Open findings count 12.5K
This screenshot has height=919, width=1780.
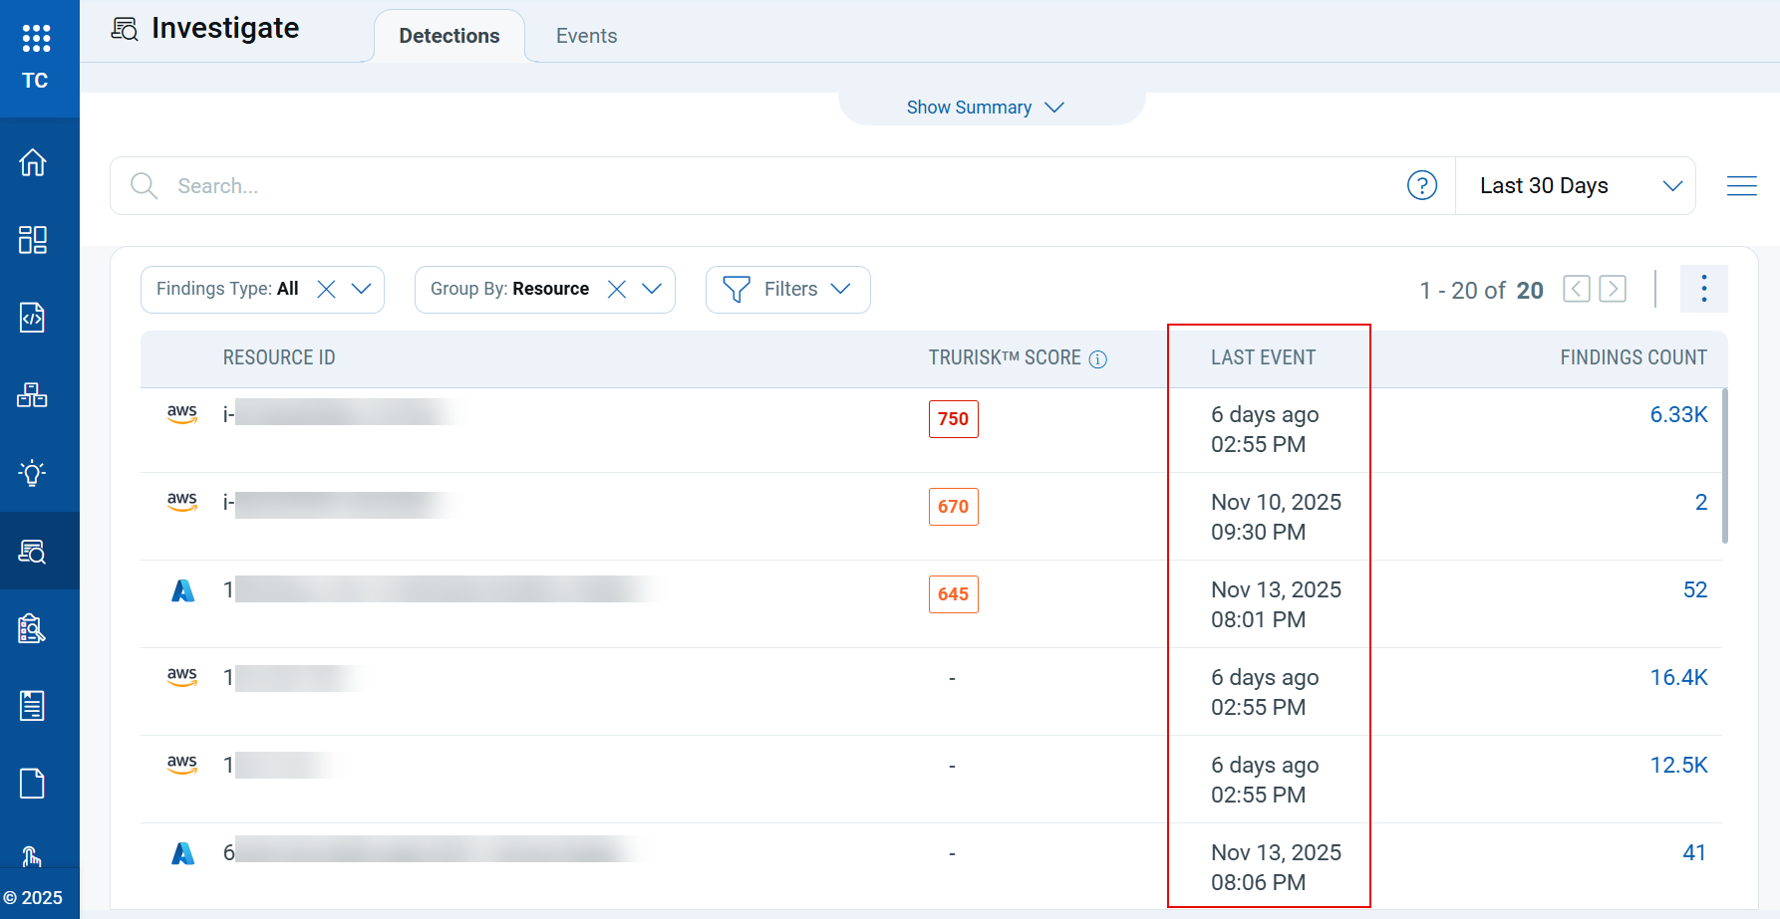pyautogui.click(x=1679, y=765)
